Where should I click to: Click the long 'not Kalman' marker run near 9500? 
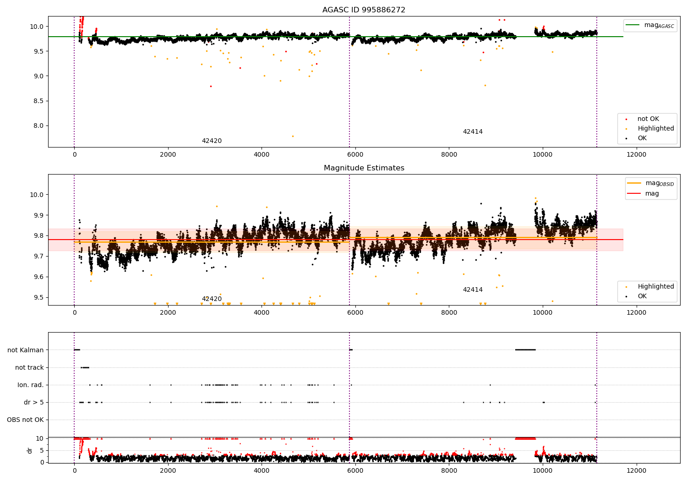pyautogui.click(x=525, y=350)
